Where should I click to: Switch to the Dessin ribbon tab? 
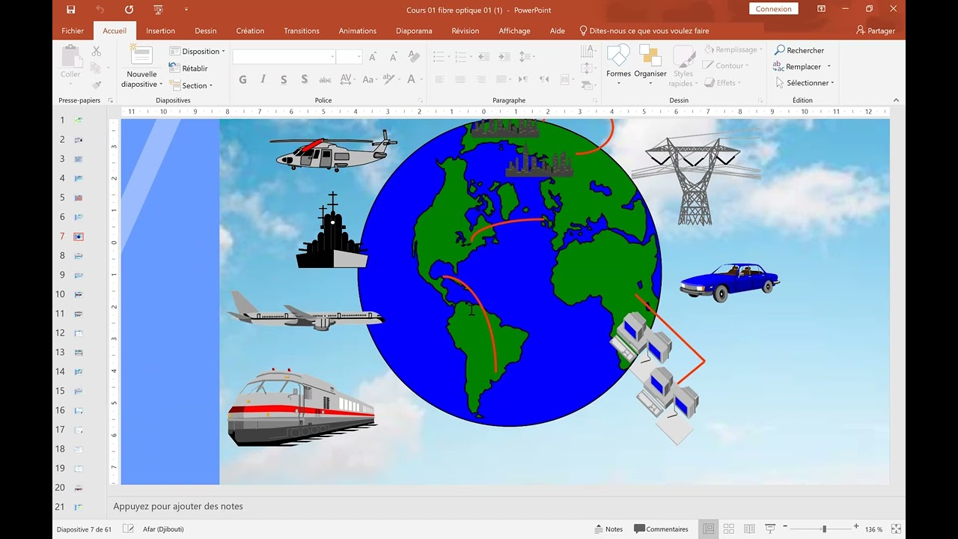pyautogui.click(x=205, y=31)
